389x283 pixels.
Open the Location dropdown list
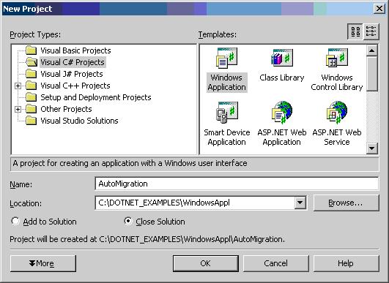tap(300, 203)
